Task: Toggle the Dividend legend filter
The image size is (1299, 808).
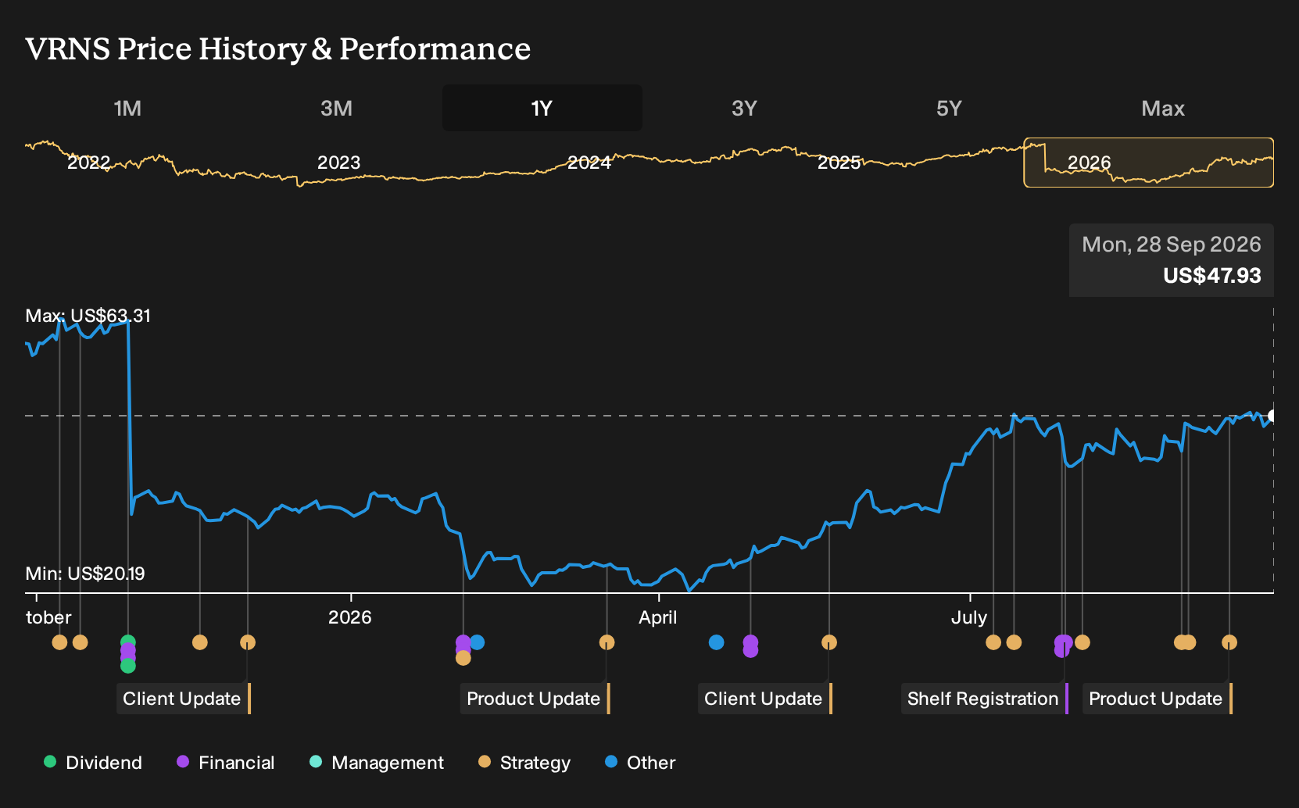Action: (93, 763)
